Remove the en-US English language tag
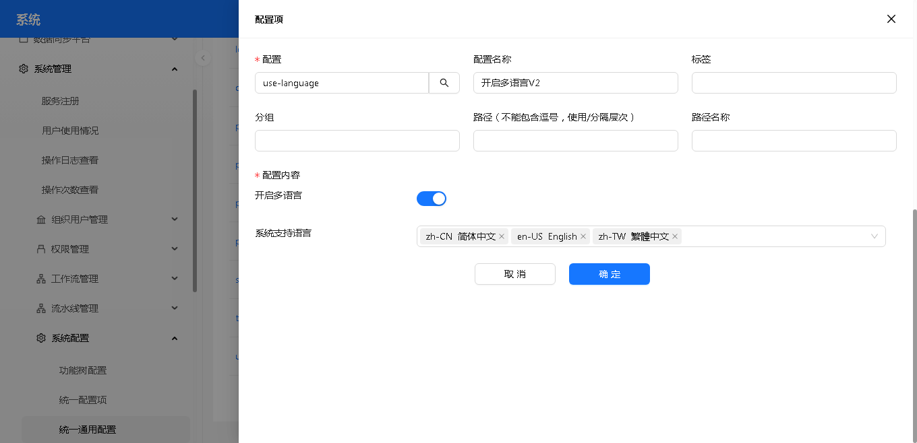917x443 pixels. [583, 236]
